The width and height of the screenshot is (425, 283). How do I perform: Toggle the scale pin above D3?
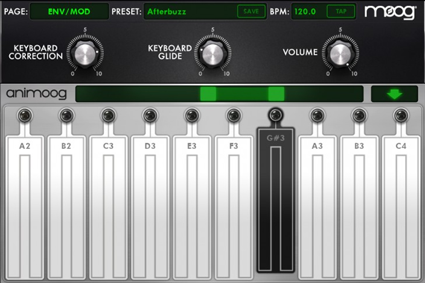(x=150, y=116)
